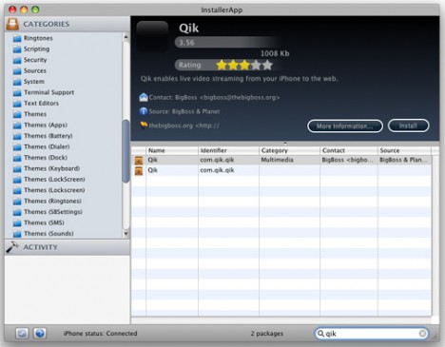Viewport: 445px width, 347px height.
Task: Click the magnifier icon in the search field
Action: (320, 334)
